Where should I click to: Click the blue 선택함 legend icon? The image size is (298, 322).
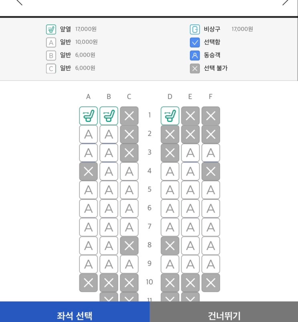(195, 42)
